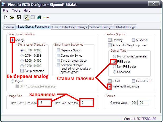Select the Digital video input radio button
Screen dimensions: 163x122
pyautogui.click(x=12, y=81)
